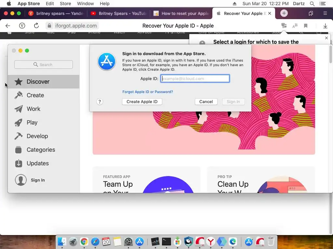The image size is (333, 249).
Task: Open the Store menu
Action: [65, 4]
